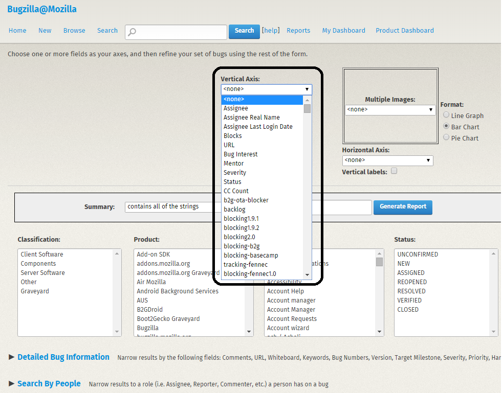This screenshot has width=502, height=393.
Task: Open the My Dashboard link
Action: click(343, 30)
